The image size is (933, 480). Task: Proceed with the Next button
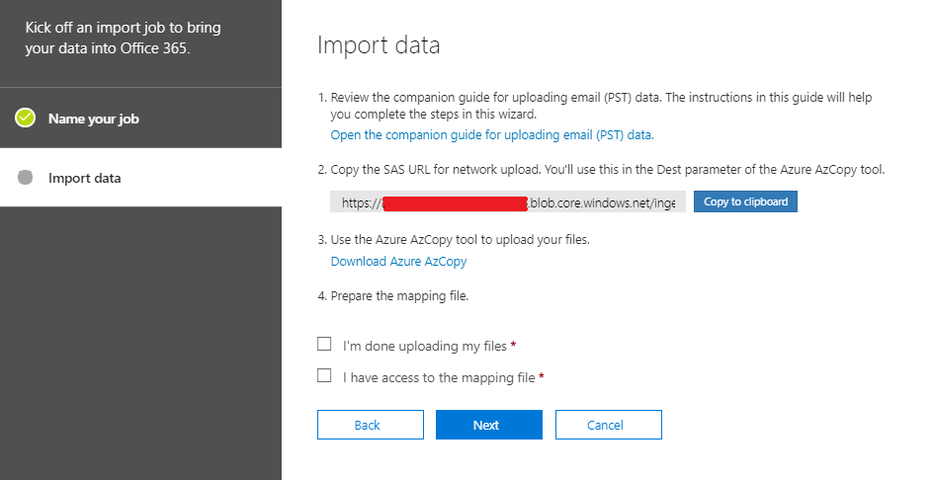click(488, 425)
